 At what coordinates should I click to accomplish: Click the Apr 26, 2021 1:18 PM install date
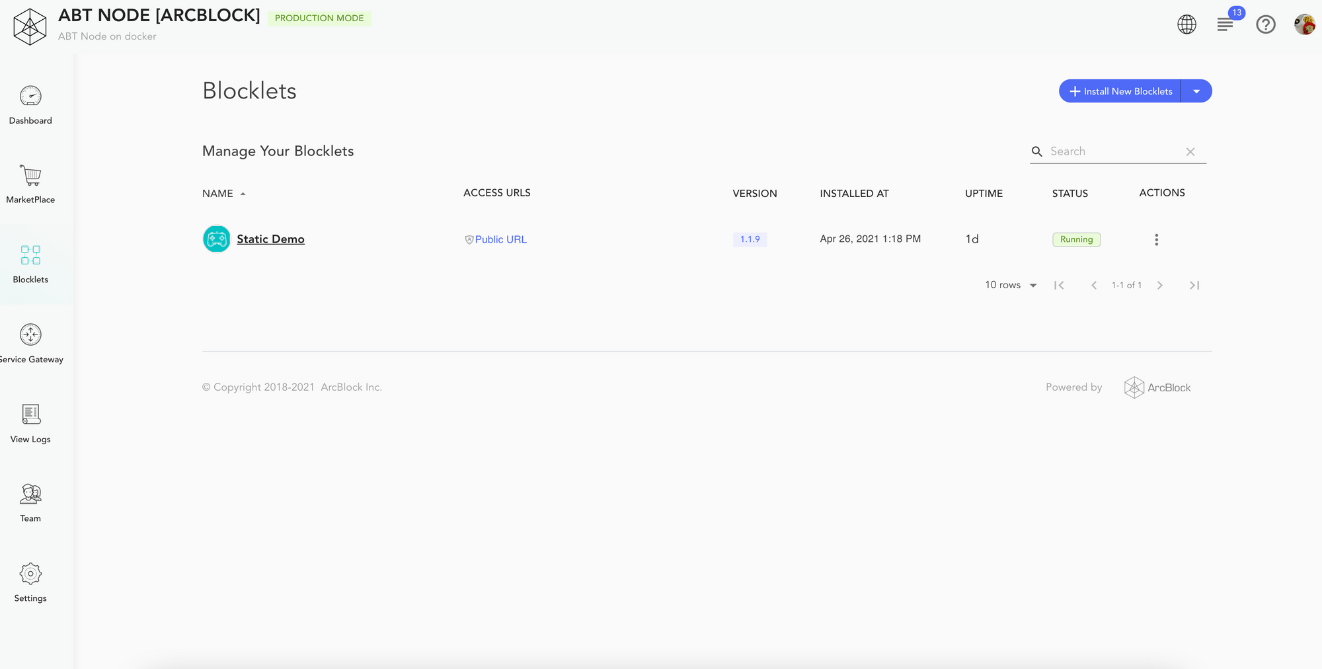[870, 239]
